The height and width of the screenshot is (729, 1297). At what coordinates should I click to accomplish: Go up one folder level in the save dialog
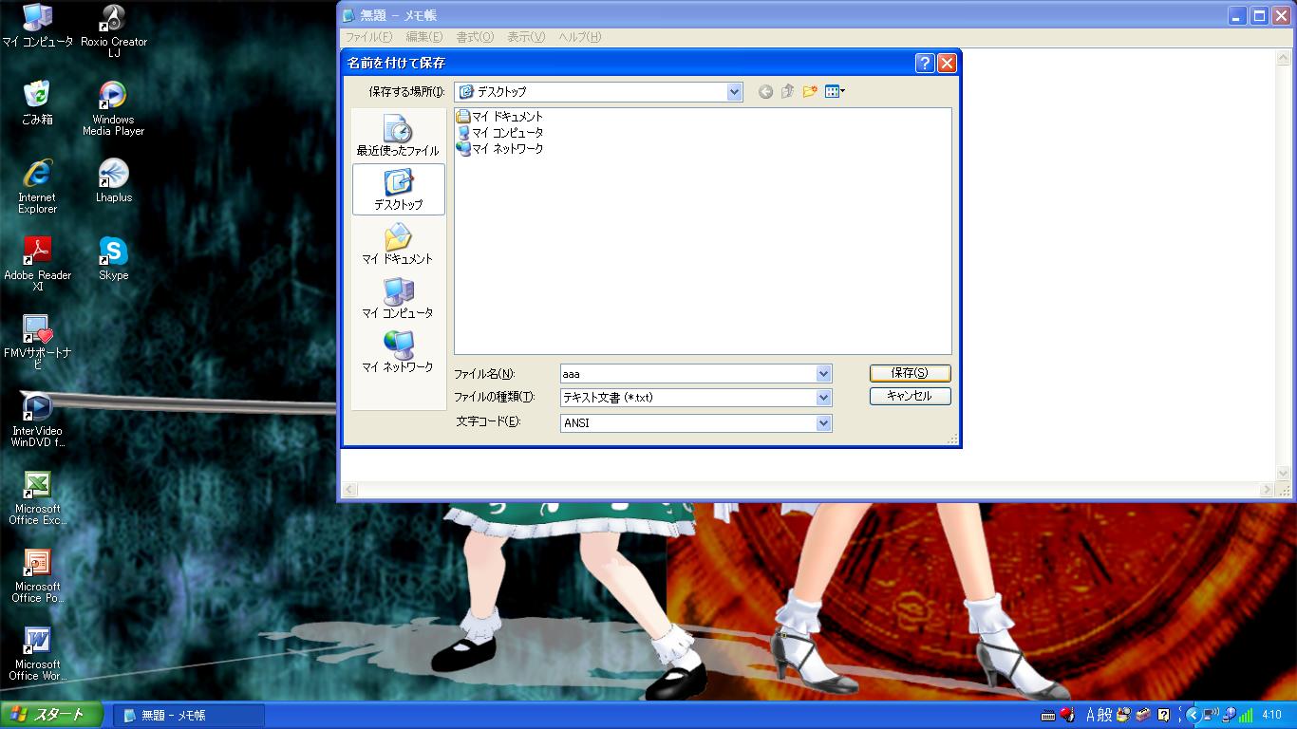787,92
